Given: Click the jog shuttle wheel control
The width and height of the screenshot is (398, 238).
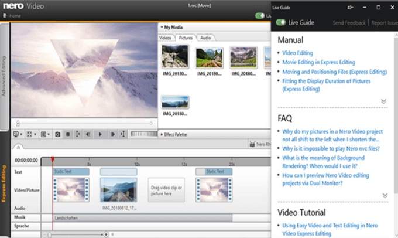Looking at the screenshot, I should point(144,134).
